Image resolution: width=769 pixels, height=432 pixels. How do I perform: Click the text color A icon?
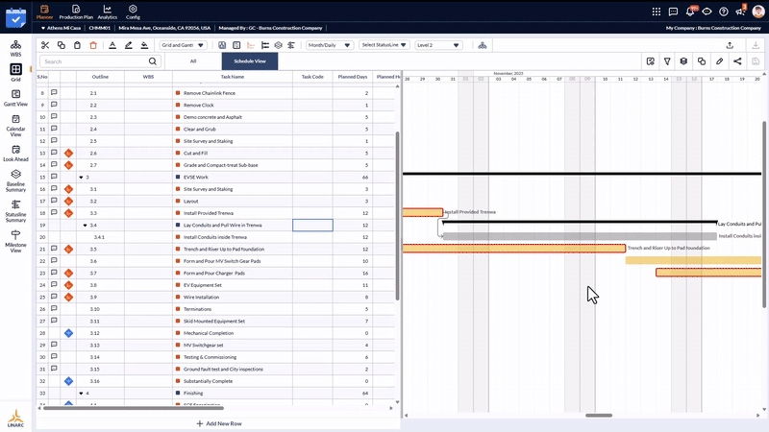coord(112,45)
